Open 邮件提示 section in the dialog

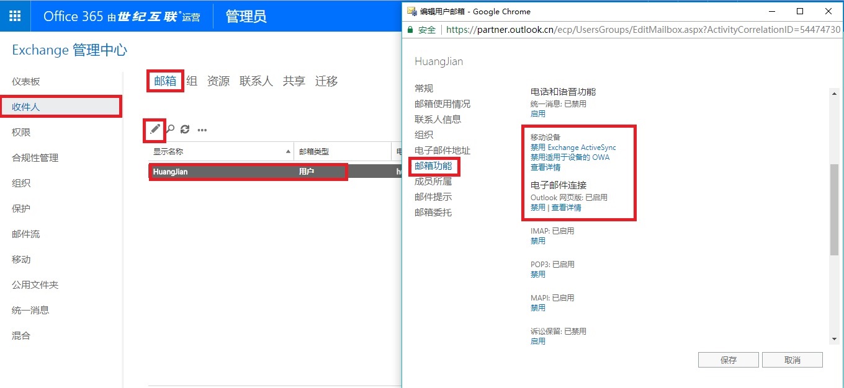(x=433, y=197)
